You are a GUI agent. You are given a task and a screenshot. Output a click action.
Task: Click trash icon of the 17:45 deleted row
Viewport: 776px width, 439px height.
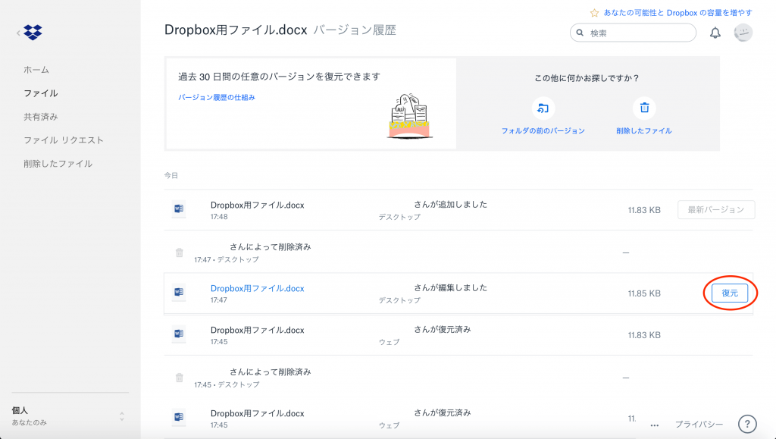coord(179,378)
